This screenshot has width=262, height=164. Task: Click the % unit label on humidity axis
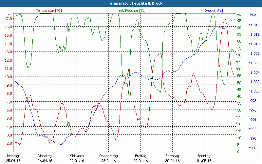click(x=239, y=15)
